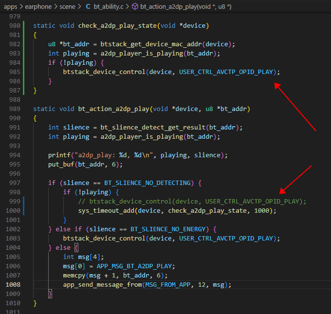
Task: Click btstack_device_control call on line 1003
Action: (104, 239)
